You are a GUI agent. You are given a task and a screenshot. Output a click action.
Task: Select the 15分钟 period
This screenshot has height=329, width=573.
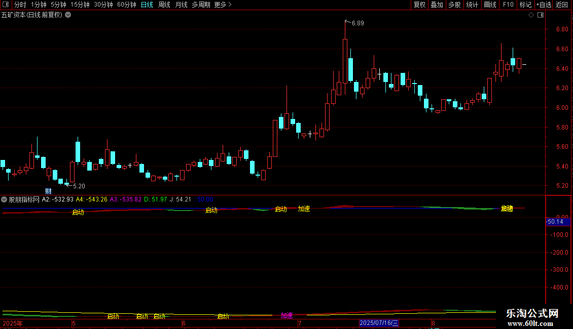pos(80,5)
